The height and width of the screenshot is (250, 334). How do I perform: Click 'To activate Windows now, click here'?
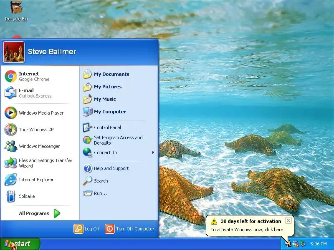coord(247,230)
